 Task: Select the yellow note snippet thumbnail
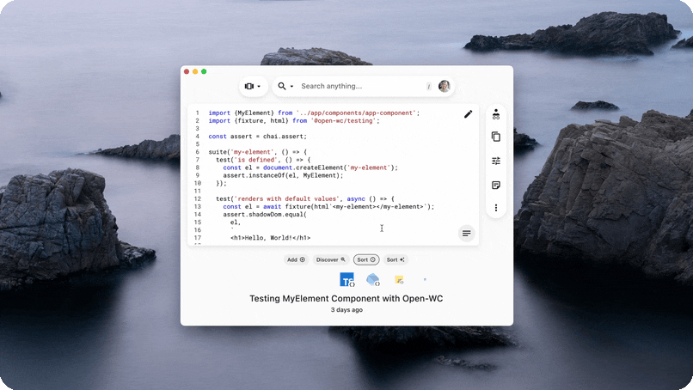399,279
